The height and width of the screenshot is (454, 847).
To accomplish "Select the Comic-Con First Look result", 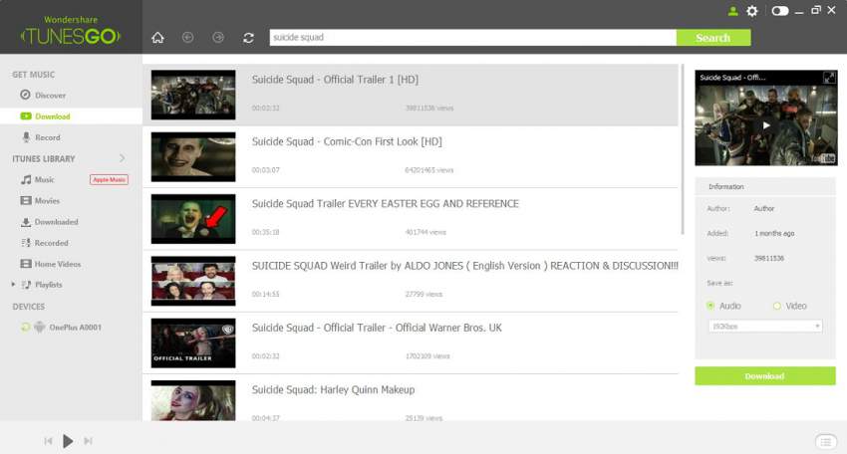I will pyautogui.click(x=410, y=157).
